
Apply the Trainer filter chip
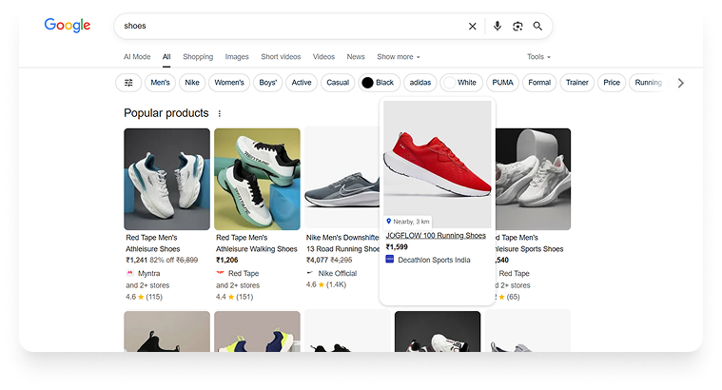(x=577, y=83)
